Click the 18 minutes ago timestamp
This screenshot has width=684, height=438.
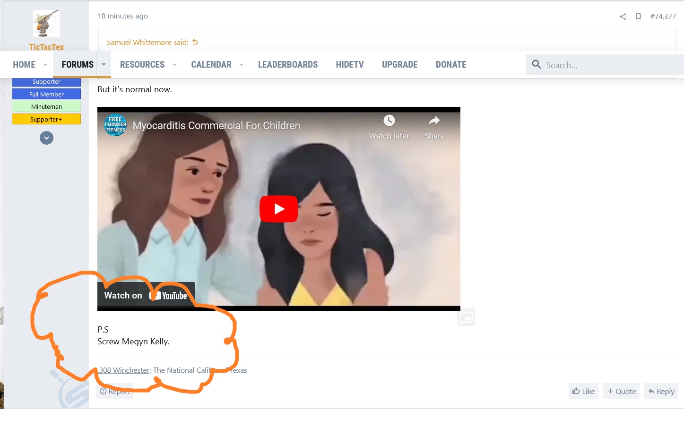pos(123,16)
